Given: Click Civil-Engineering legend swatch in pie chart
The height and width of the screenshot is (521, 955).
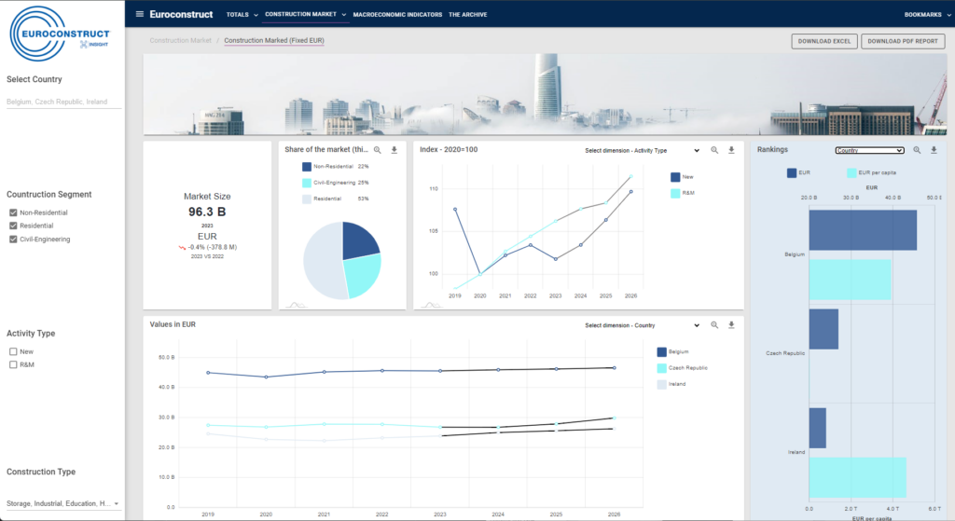Looking at the screenshot, I should tap(306, 183).
